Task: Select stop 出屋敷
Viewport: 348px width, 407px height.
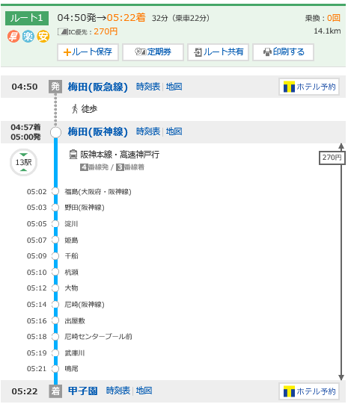Action: 75,321
